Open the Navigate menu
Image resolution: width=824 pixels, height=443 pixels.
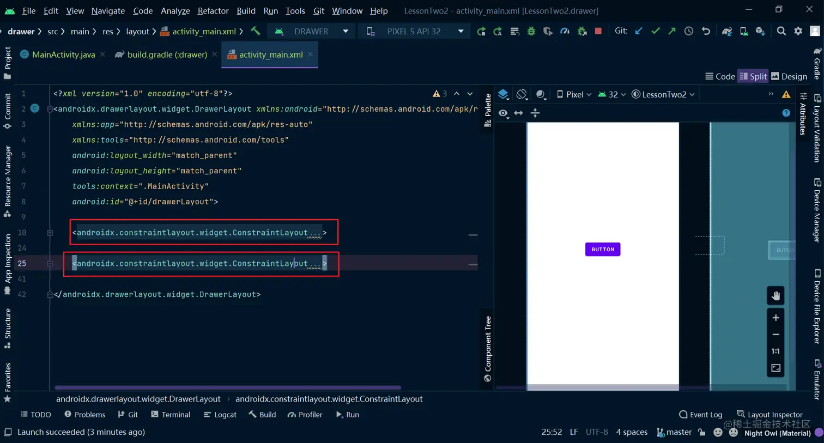click(108, 10)
